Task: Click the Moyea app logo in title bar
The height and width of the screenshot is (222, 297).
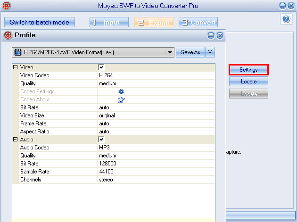Action: (6, 6)
